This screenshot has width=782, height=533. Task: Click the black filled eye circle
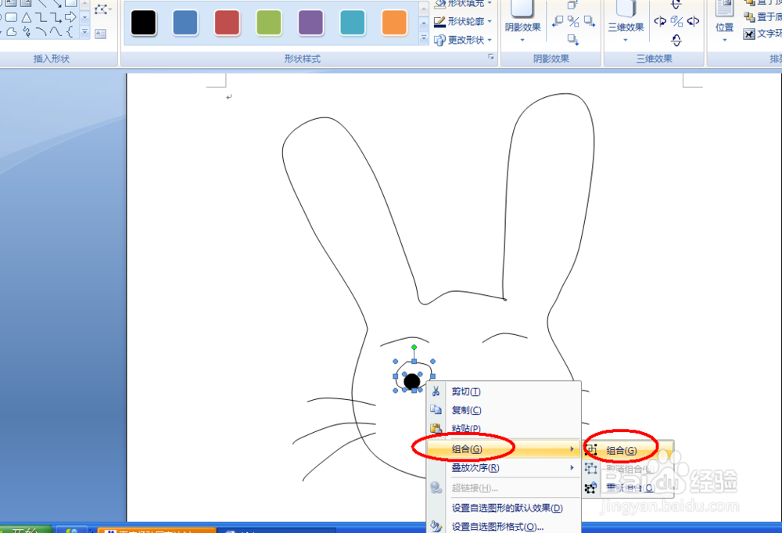[x=412, y=381]
